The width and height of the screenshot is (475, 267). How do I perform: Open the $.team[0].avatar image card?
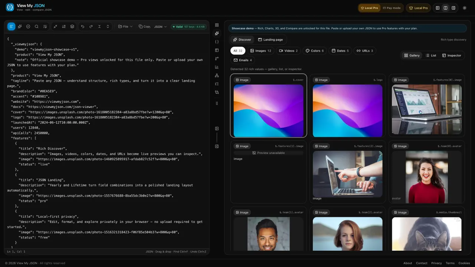427,172
